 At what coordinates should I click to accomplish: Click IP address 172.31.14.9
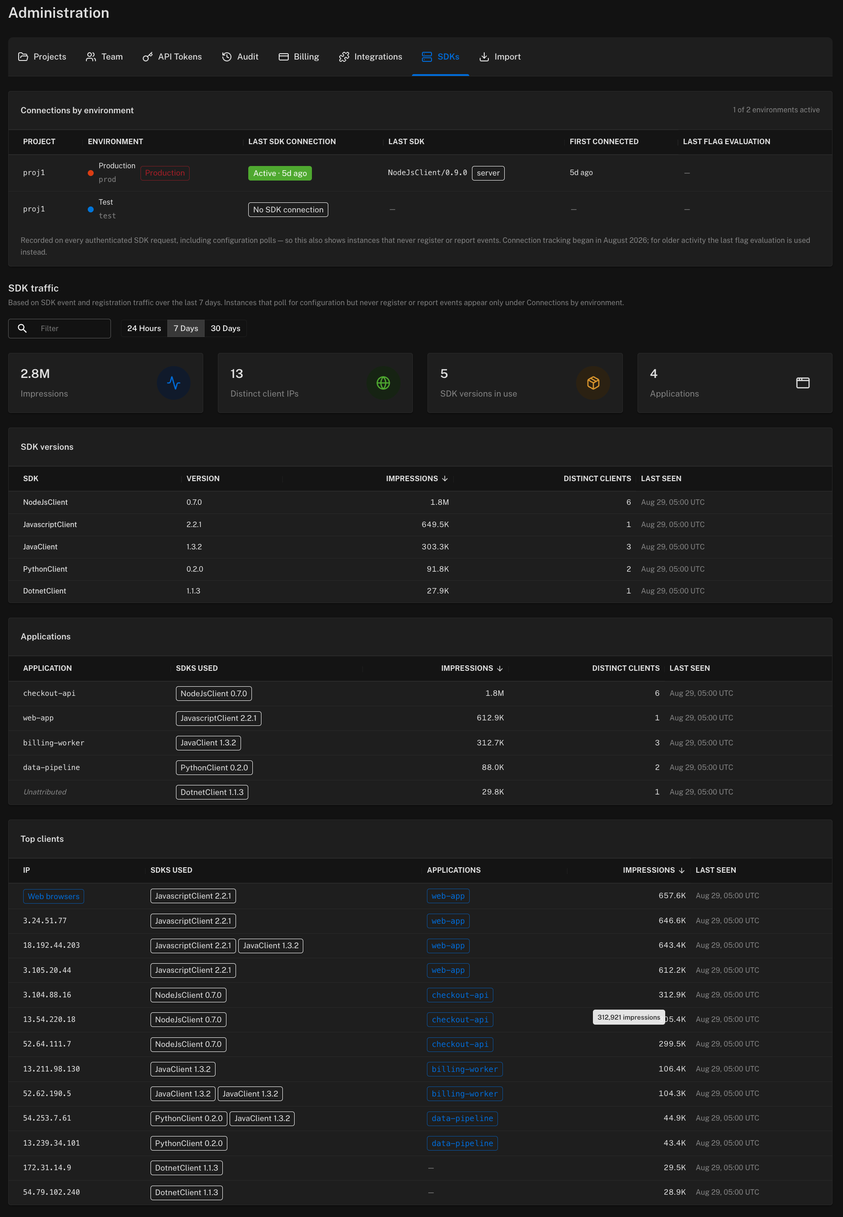(x=46, y=1167)
